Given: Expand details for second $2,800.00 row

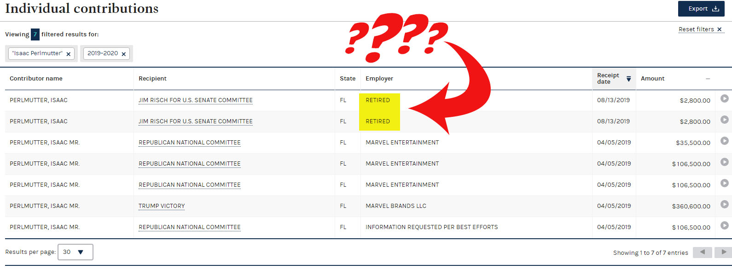Looking at the screenshot, I should coord(724,120).
